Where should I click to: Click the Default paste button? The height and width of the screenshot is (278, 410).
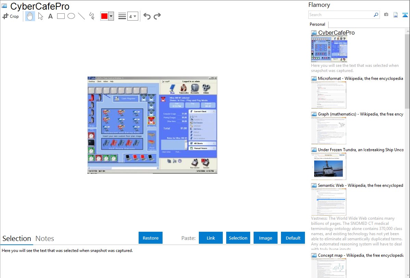point(293,238)
